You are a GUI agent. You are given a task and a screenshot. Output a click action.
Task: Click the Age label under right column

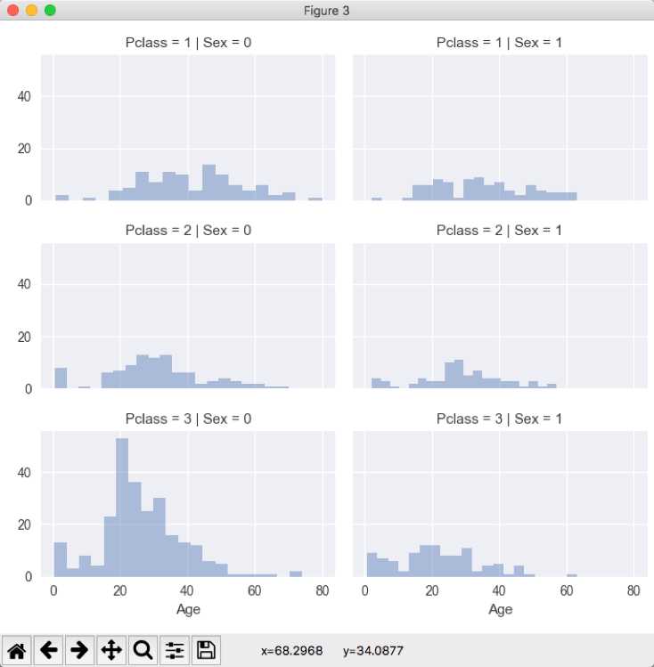tap(500, 610)
